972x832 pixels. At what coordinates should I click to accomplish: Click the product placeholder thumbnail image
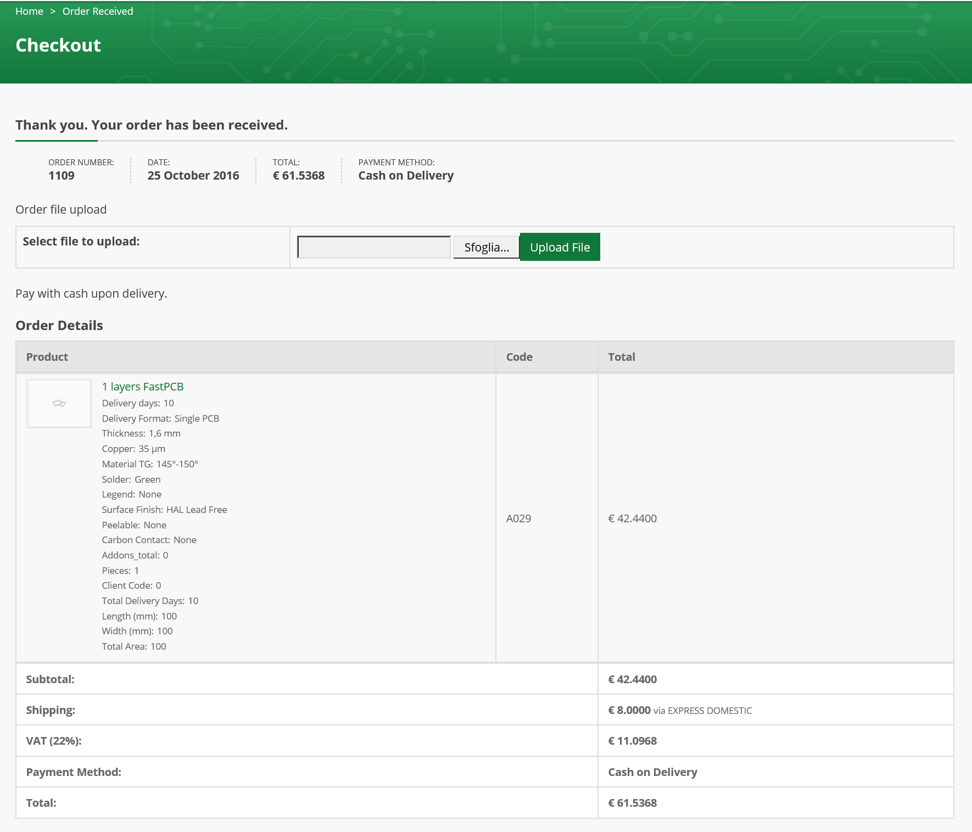coord(59,404)
